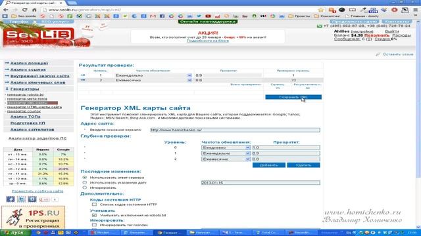Image resolution: width=421 pixels, height=236 pixels.
Task: Open 'Еженедельно' dropdown in result table
Action: [x=153, y=75]
